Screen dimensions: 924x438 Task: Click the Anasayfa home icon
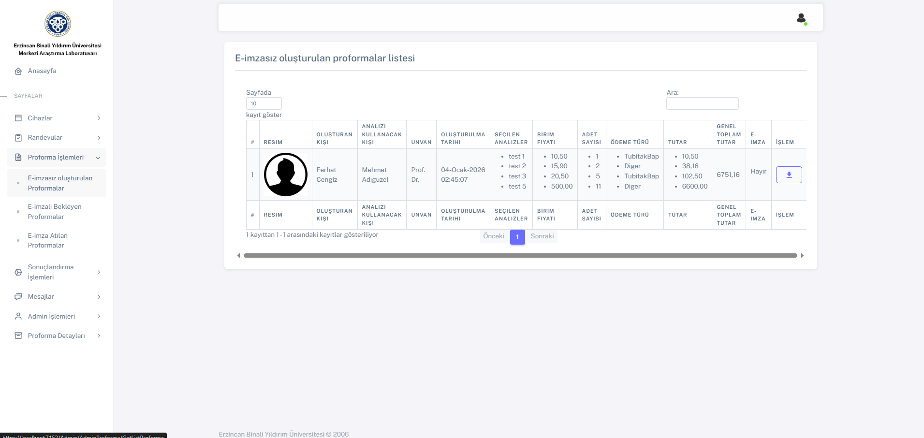click(x=18, y=71)
